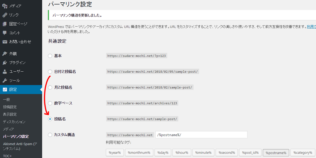Click the Appearance (外観) brush icon
The image size is (316, 158).
(5, 54)
